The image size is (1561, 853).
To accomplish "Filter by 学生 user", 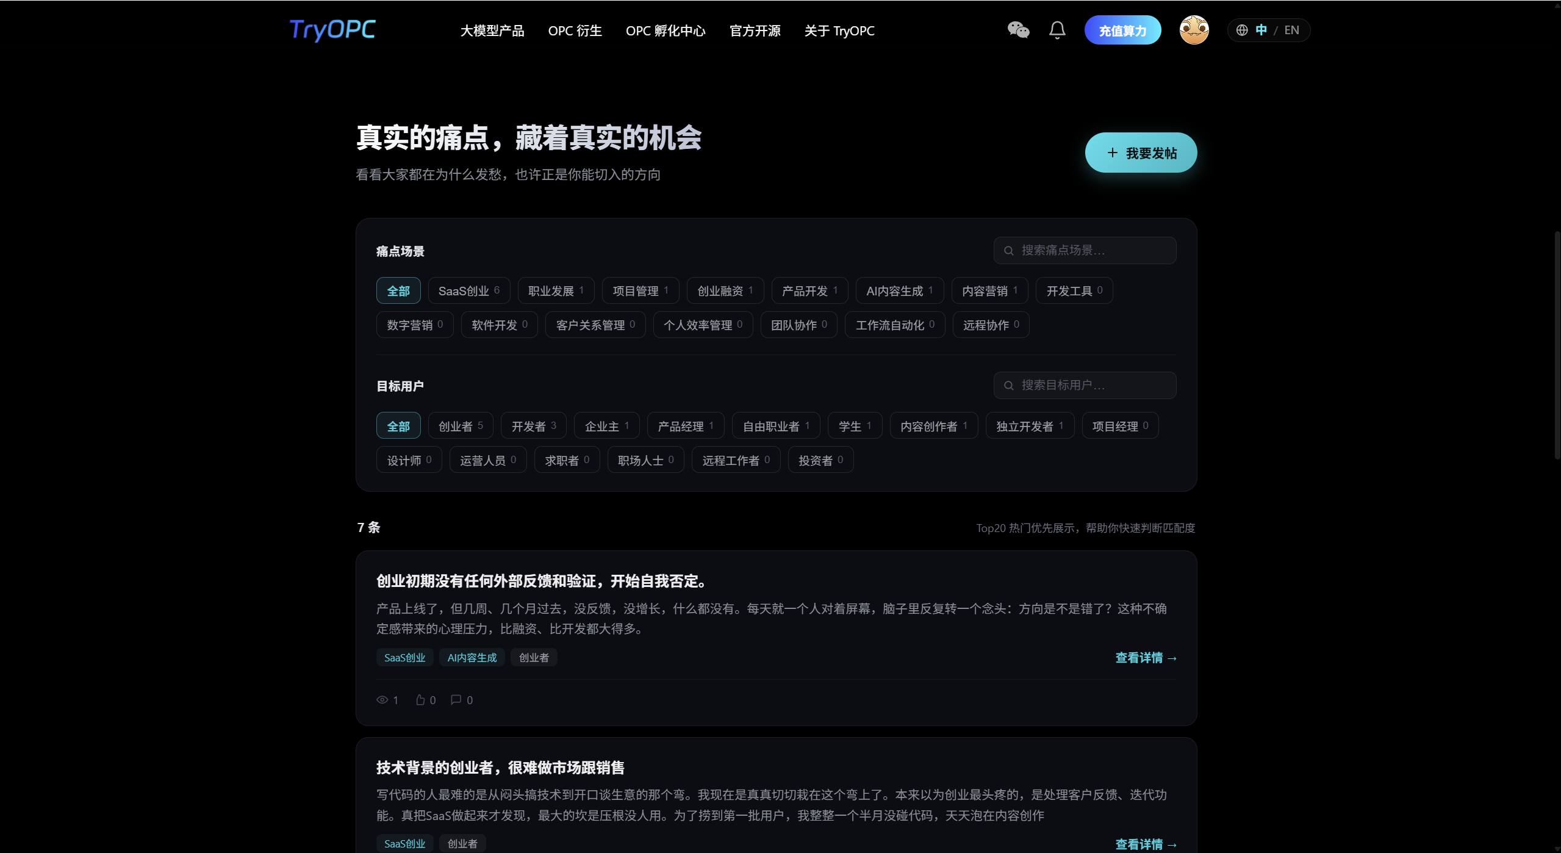I will tap(855, 426).
